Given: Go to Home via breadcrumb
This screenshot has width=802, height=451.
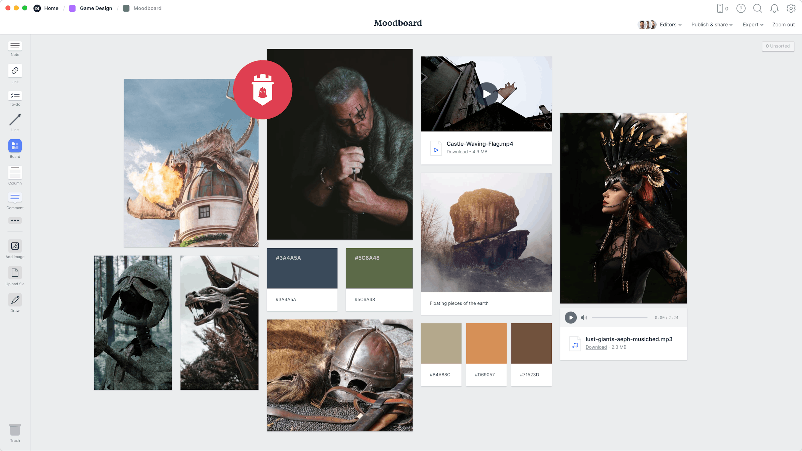Looking at the screenshot, I should tap(51, 8).
